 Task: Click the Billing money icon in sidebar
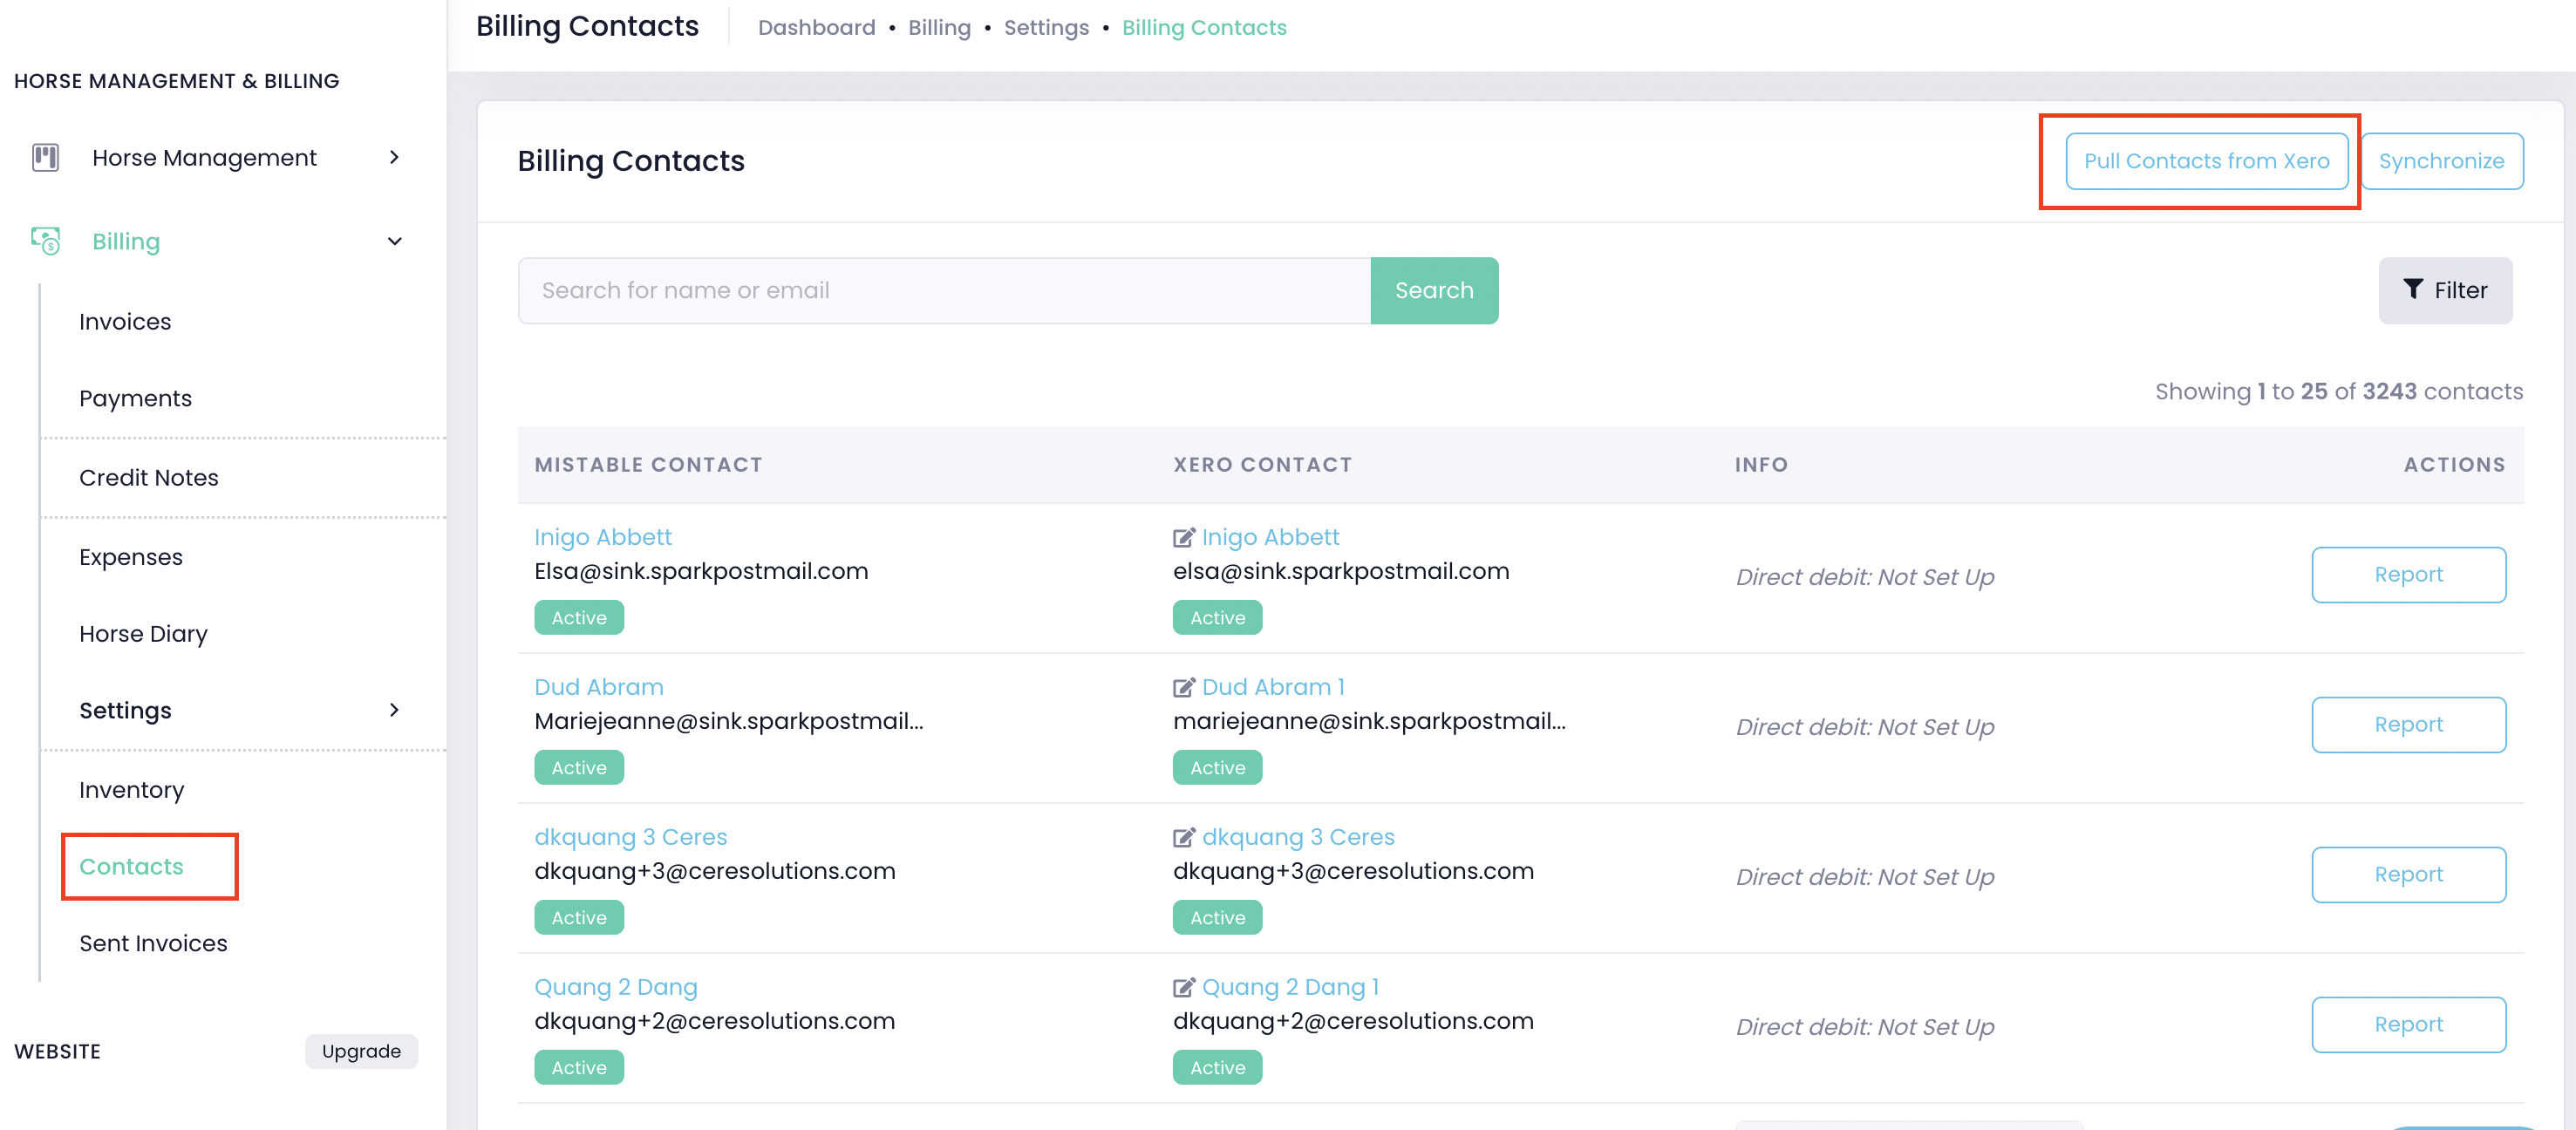(x=45, y=241)
